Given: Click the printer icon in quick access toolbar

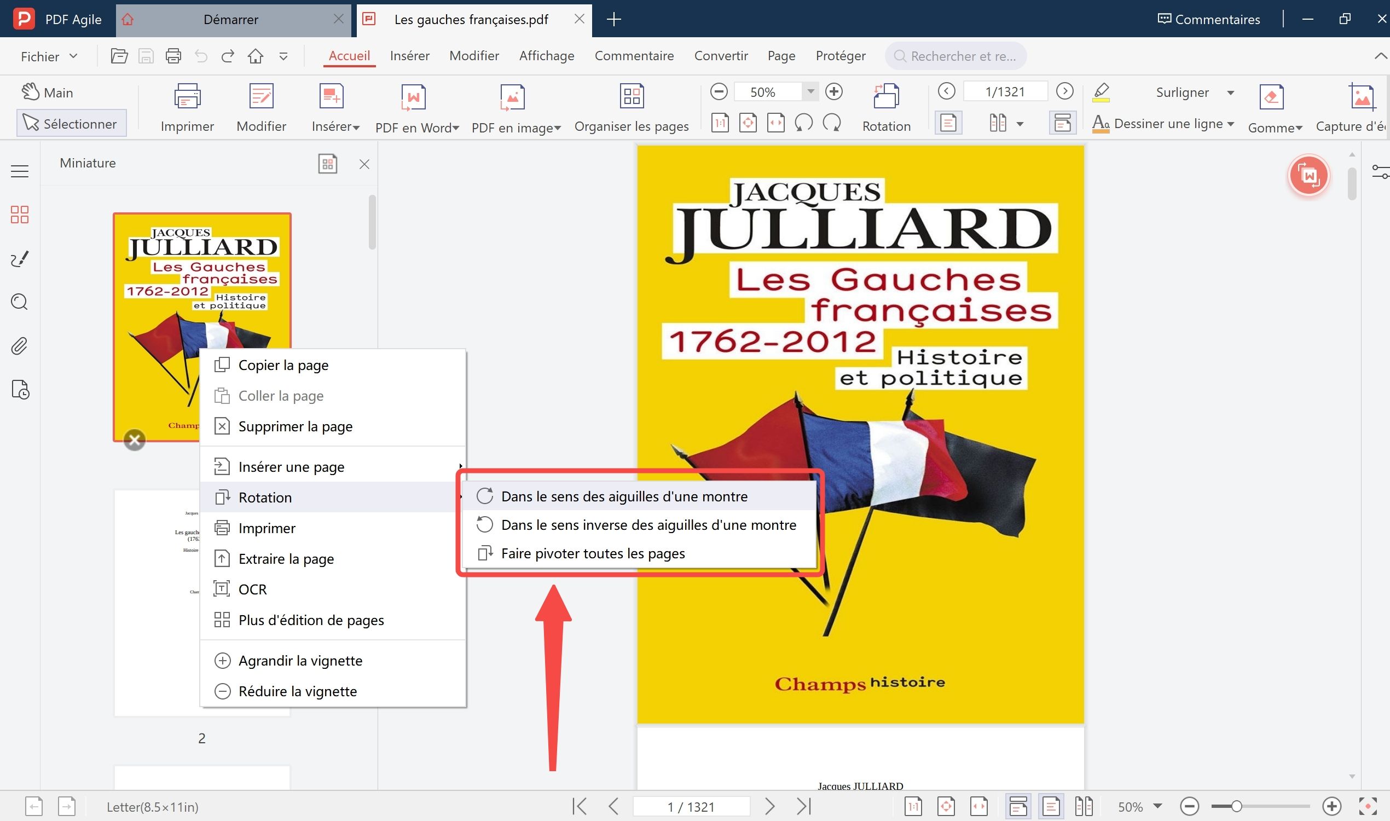Looking at the screenshot, I should pos(173,56).
